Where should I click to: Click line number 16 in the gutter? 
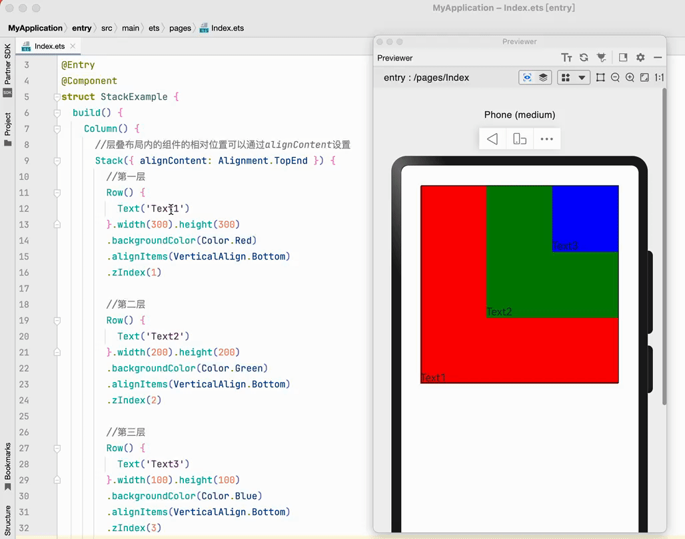pyautogui.click(x=24, y=272)
